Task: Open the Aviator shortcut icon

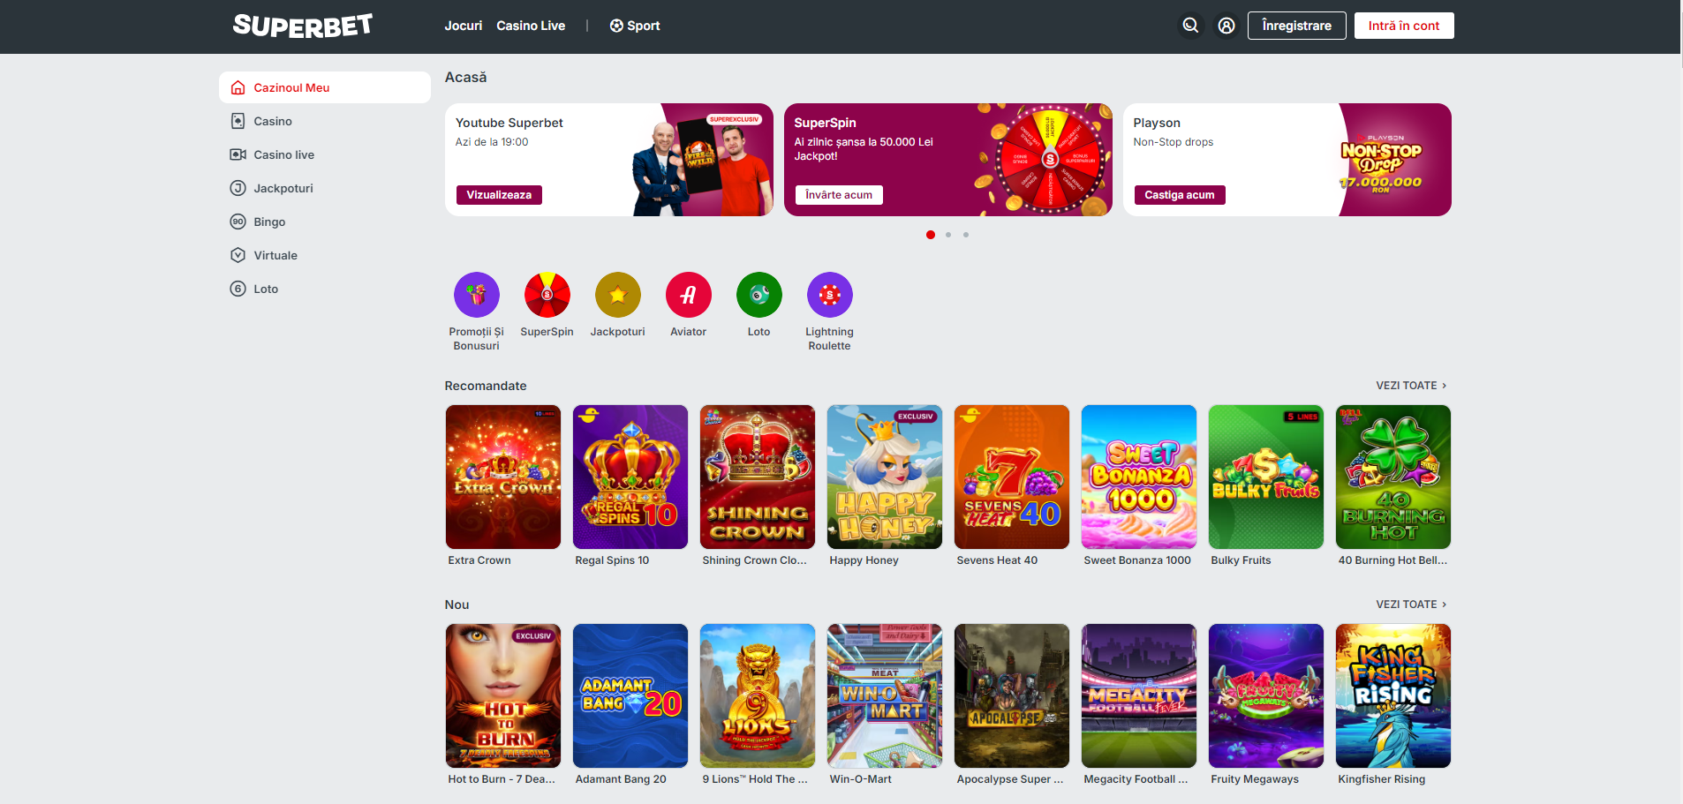Action: (688, 295)
